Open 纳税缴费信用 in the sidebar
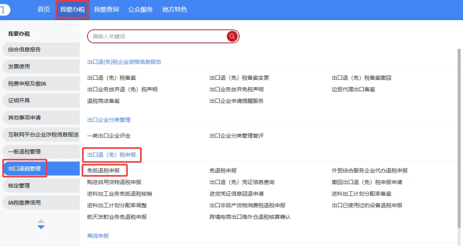The image size is (463, 247). pos(25,202)
